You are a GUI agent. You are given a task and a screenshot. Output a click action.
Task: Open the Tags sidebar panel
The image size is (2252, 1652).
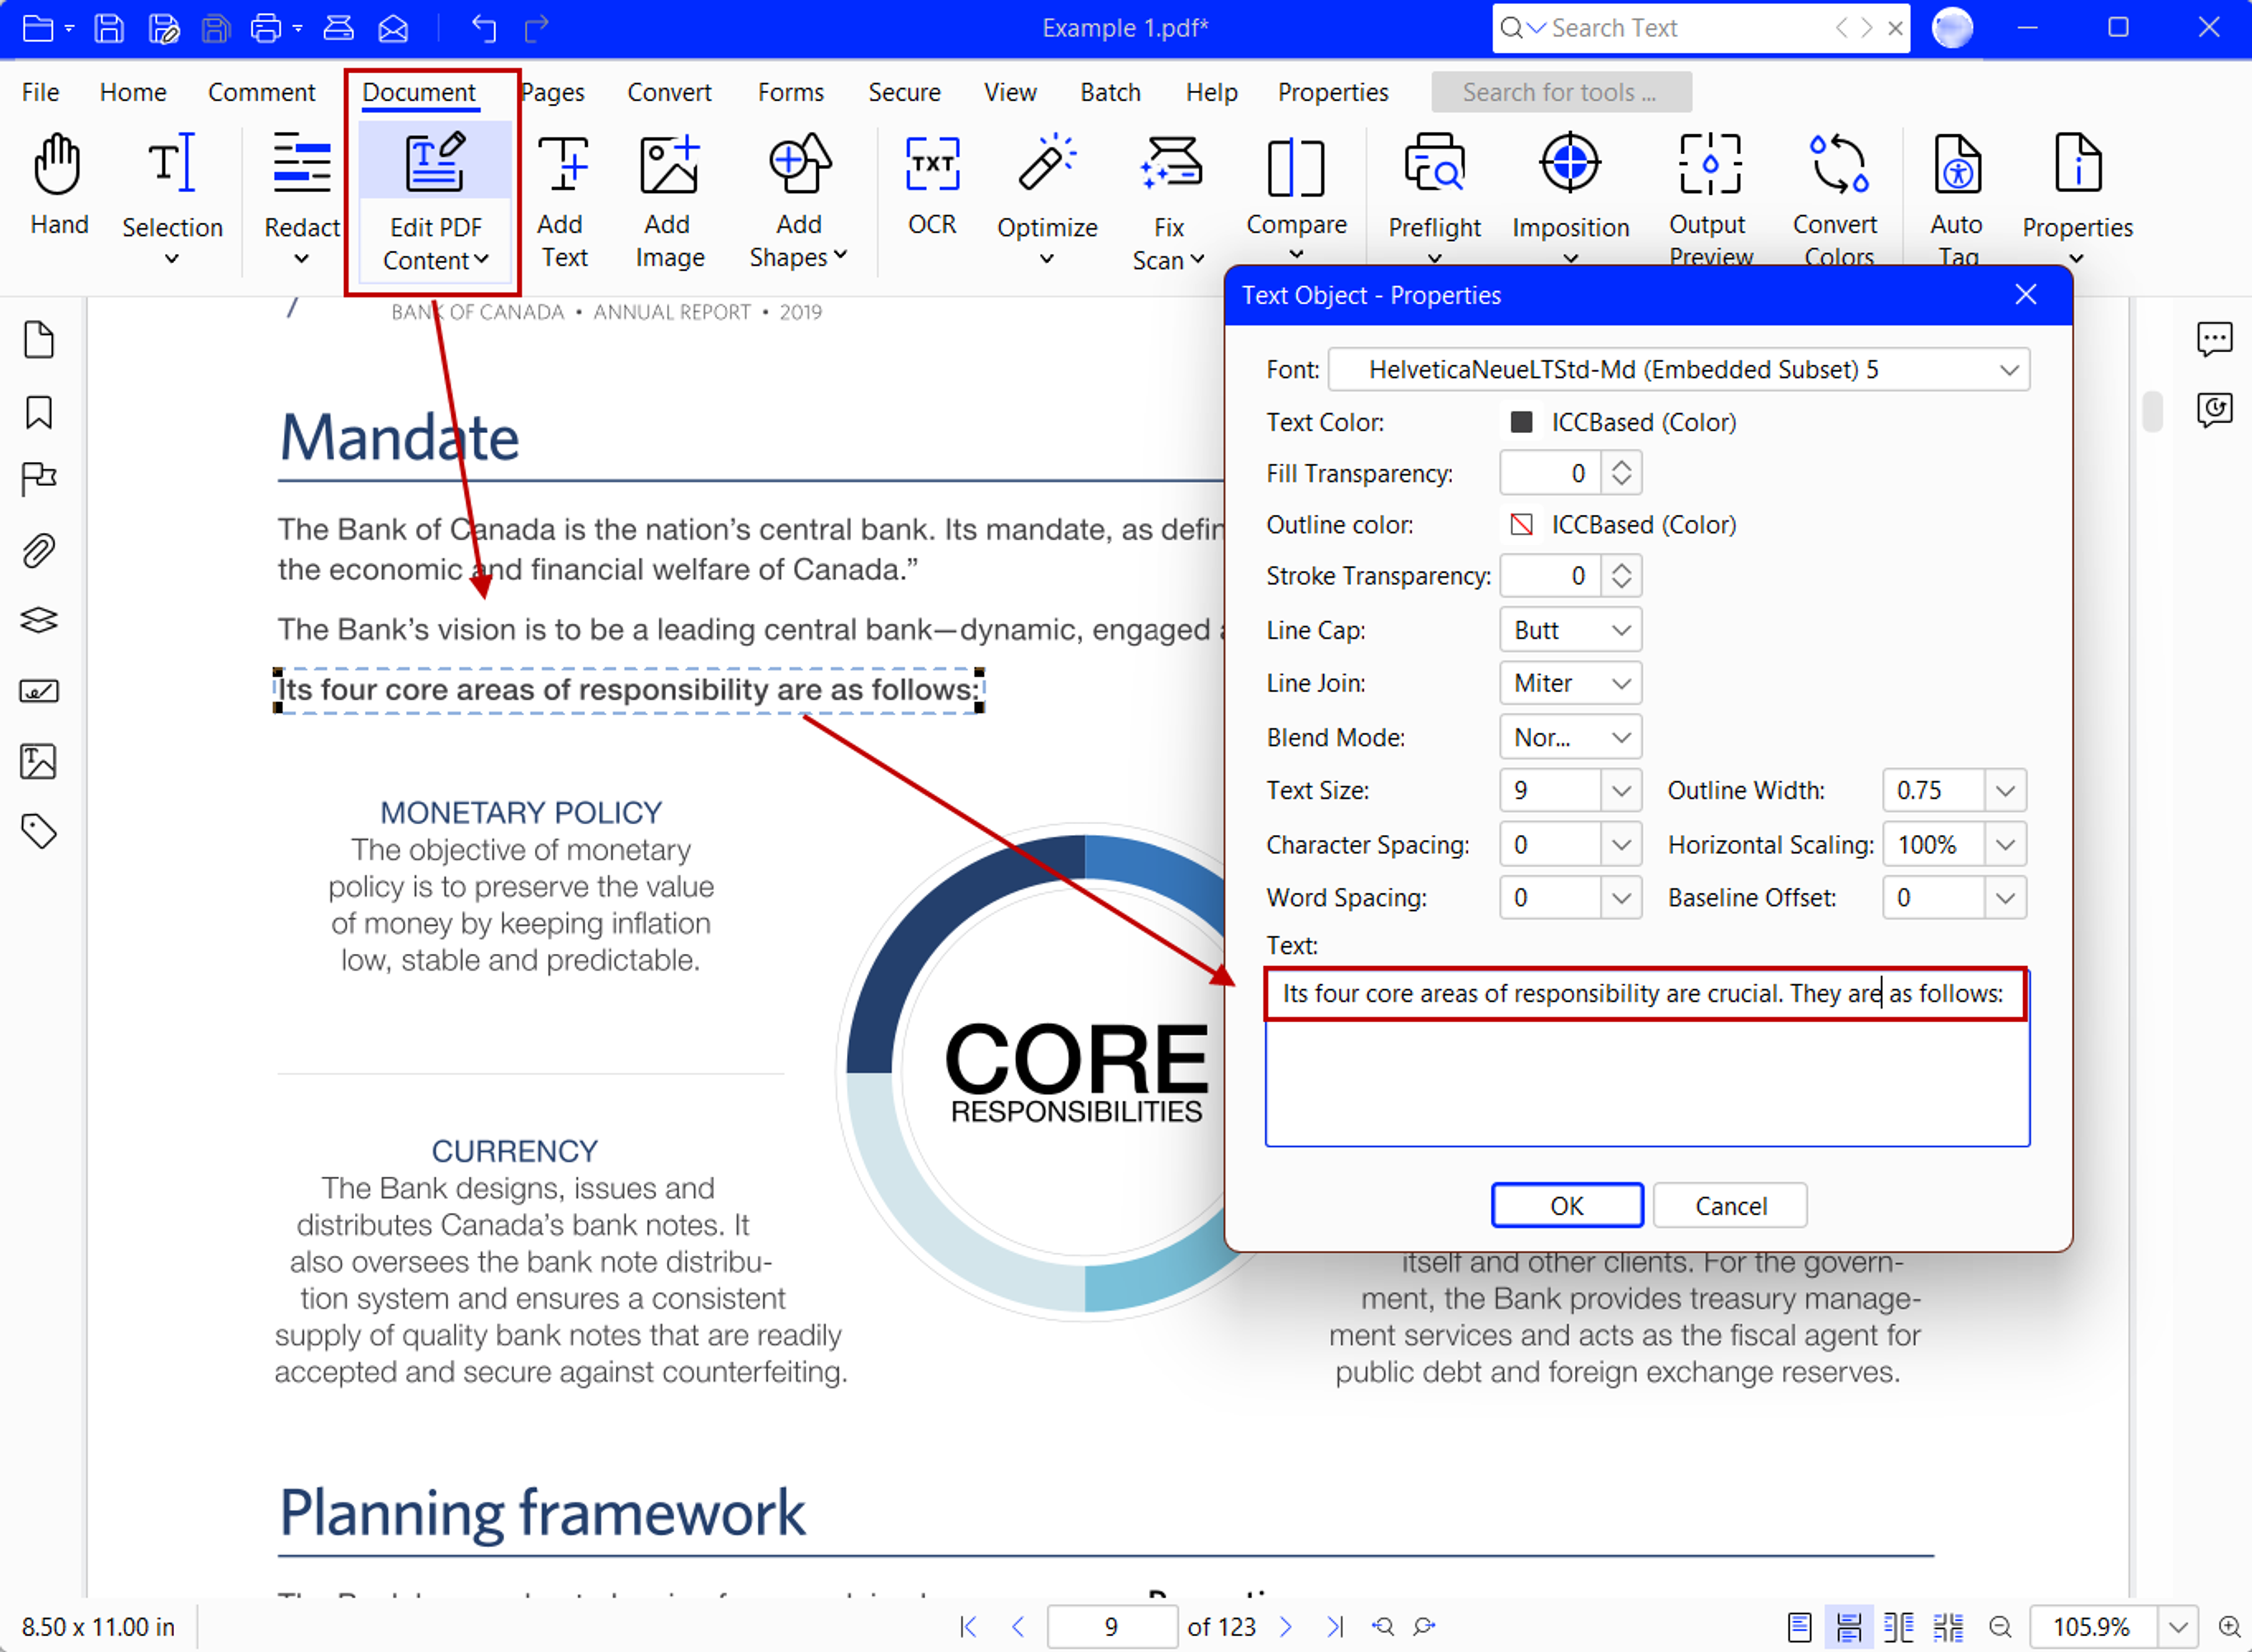[38, 831]
